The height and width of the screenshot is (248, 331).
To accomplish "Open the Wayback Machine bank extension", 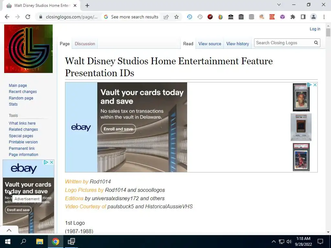I will 231,17.
